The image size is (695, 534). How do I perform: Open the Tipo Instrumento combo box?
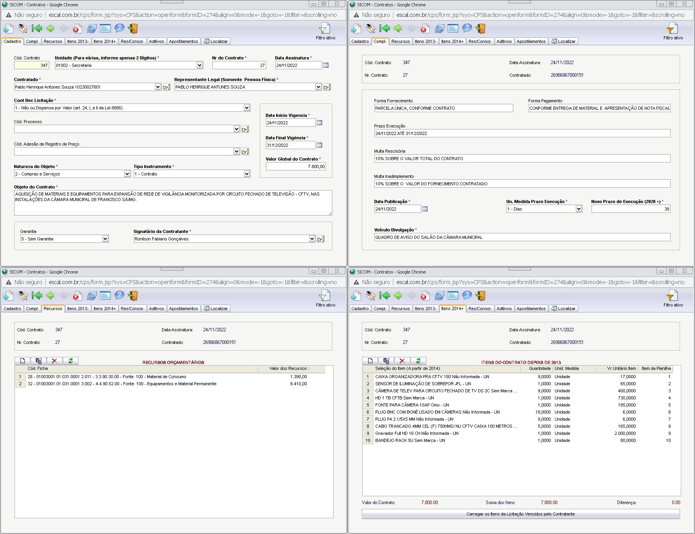(247, 174)
